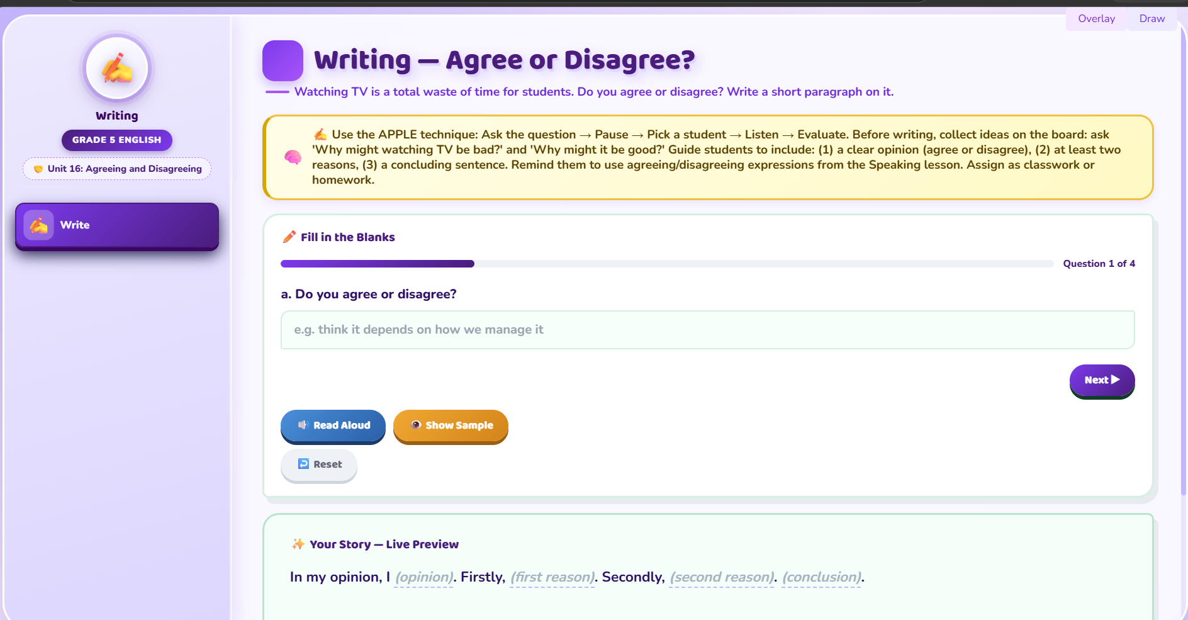This screenshot has width=1188, height=620.
Task: Click the Question 1 of 4 label
Action: 1099,264
